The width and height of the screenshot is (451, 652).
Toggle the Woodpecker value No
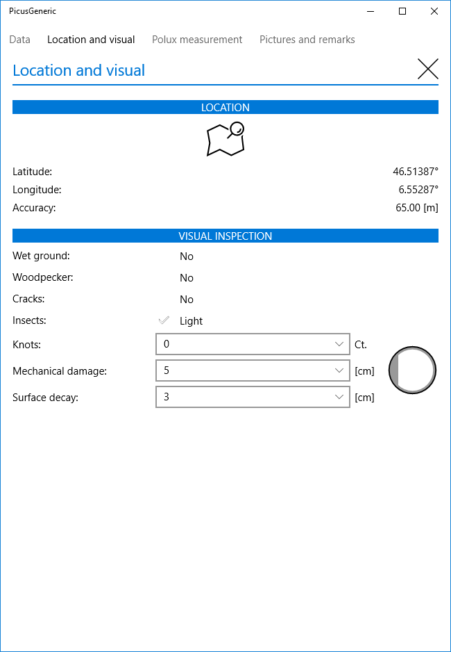pyautogui.click(x=187, y=278)
